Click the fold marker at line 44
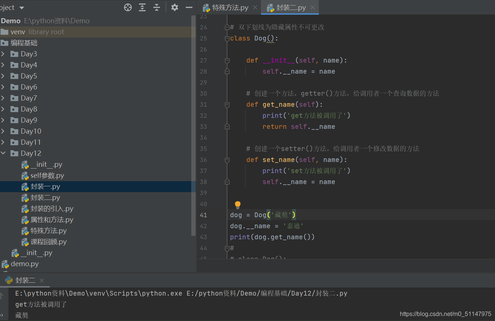Viewport: 495px width, 321px height. click(x=227, y=248)
